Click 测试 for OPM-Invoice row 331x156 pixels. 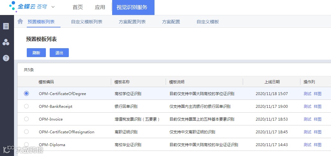307,119
